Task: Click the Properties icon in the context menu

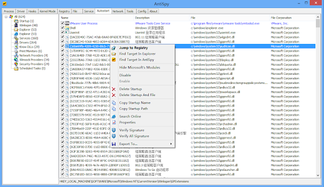Action: [113, 122]
